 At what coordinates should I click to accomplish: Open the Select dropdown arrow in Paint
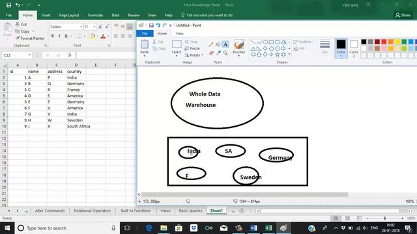pyautogui.click(x=177, y=56)
